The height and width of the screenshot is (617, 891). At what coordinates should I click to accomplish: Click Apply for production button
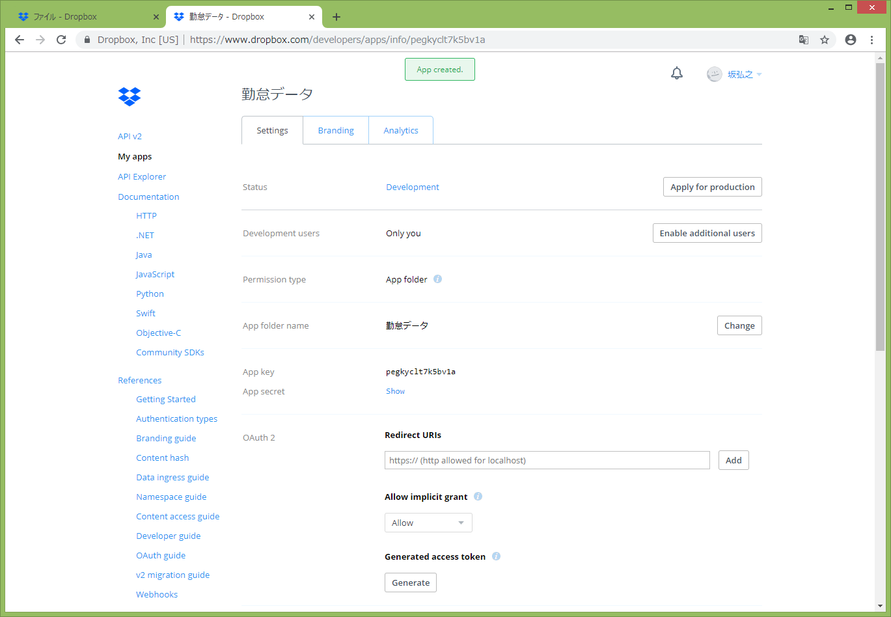[713, 187]
